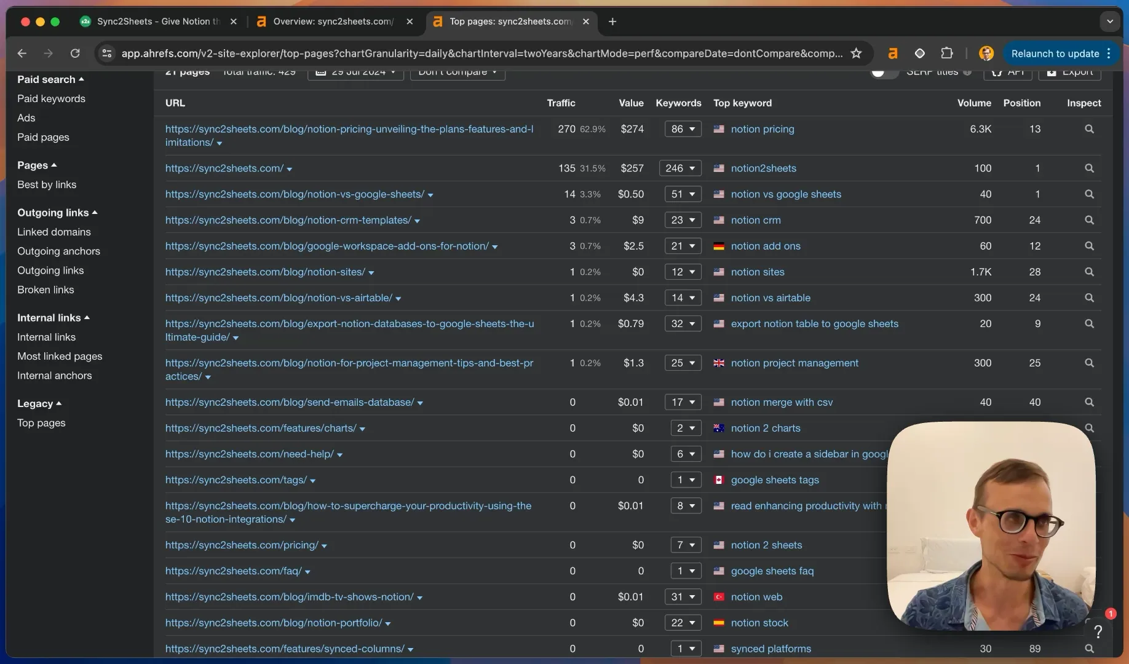1129x664 pixels.
Task: Collapse the Paid search sidebar section
Action: click(50, 79)
